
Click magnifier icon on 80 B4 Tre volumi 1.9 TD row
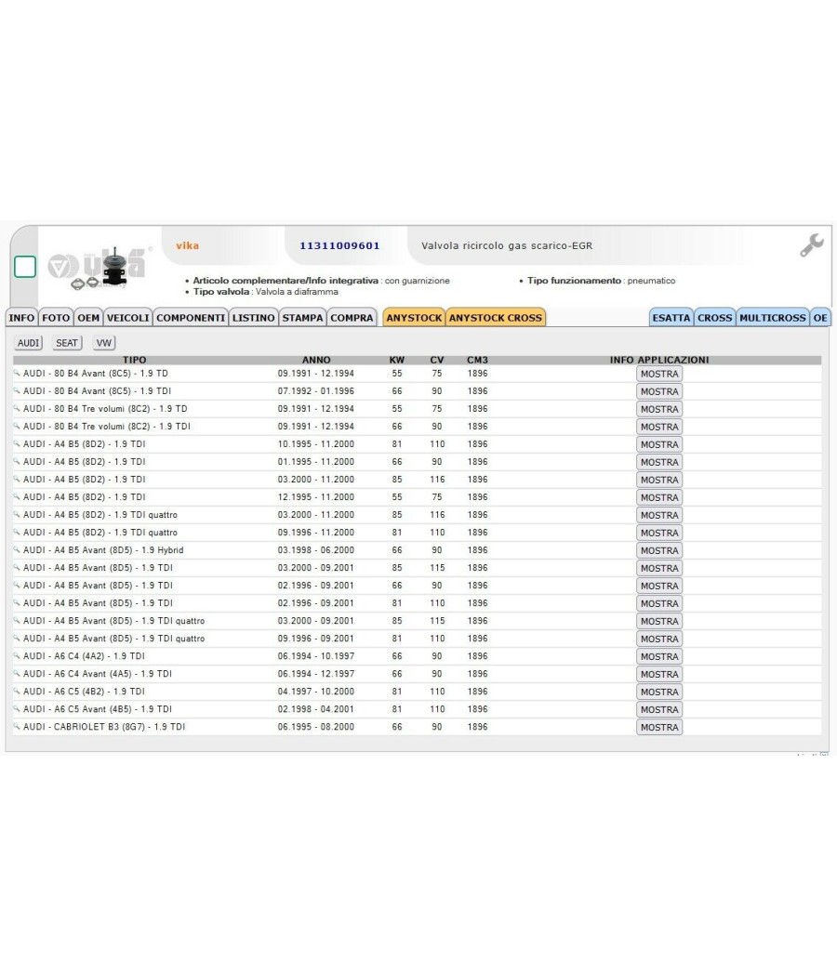click(17, 408)
